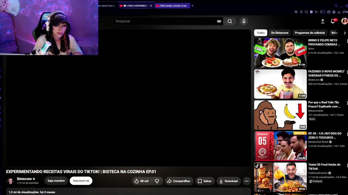This screenshot has height=195, width=348.
Task: Click the '1,3 mi de visualizações' description text
Action: (x=24, y=192)
